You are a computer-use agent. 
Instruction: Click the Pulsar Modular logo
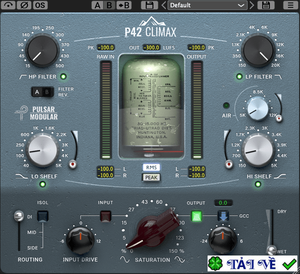pos(37,113)
